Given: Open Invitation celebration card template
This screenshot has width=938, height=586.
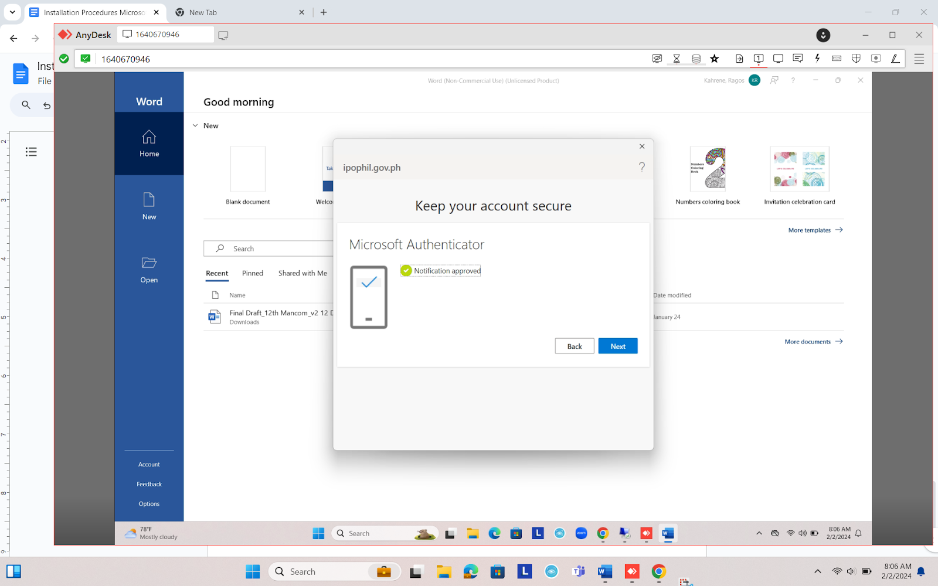Looking at the screenshot, I should 800,169.
